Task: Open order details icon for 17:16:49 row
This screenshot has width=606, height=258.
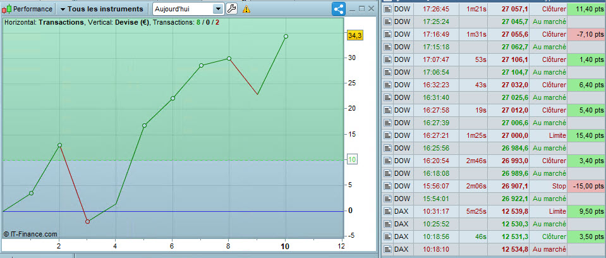Action: [387, 34]
